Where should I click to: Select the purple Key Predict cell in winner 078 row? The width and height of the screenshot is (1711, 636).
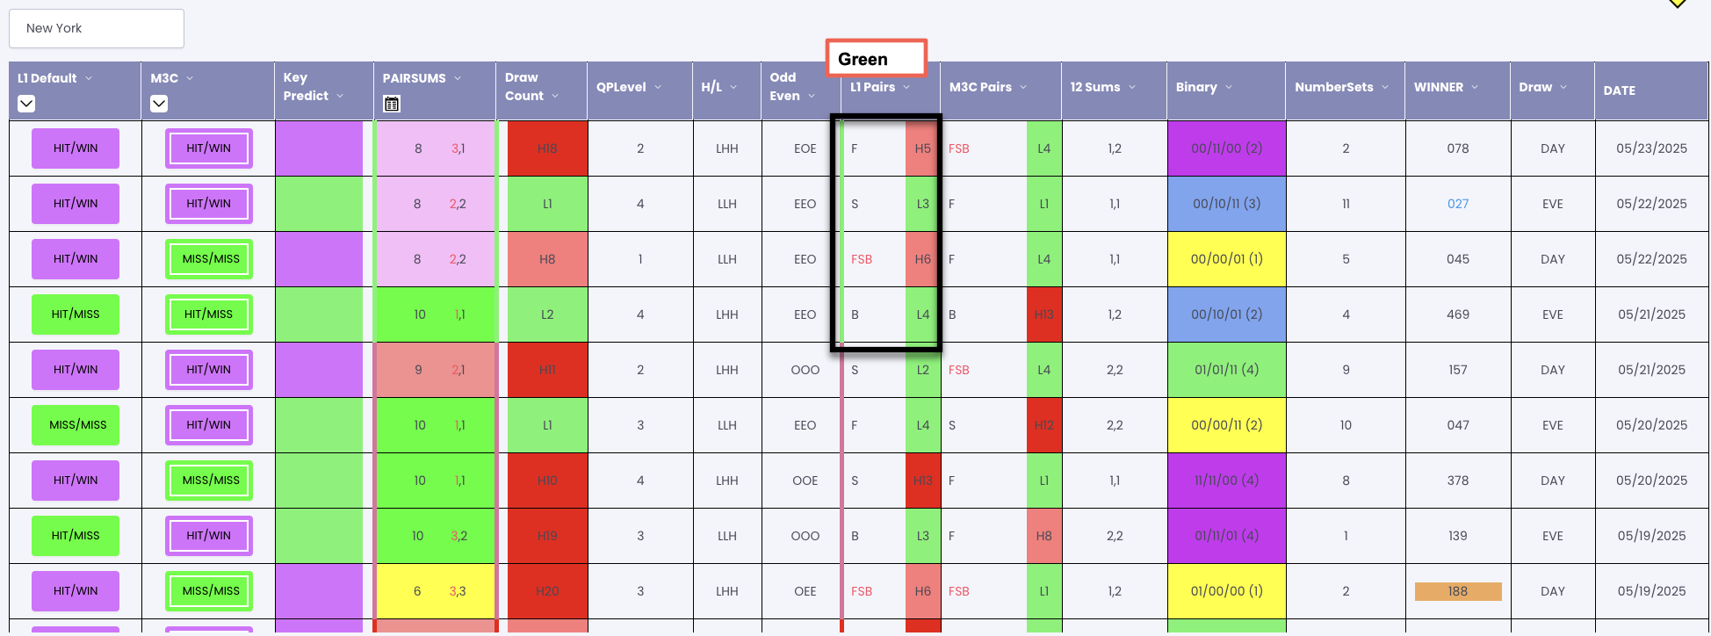319,148
